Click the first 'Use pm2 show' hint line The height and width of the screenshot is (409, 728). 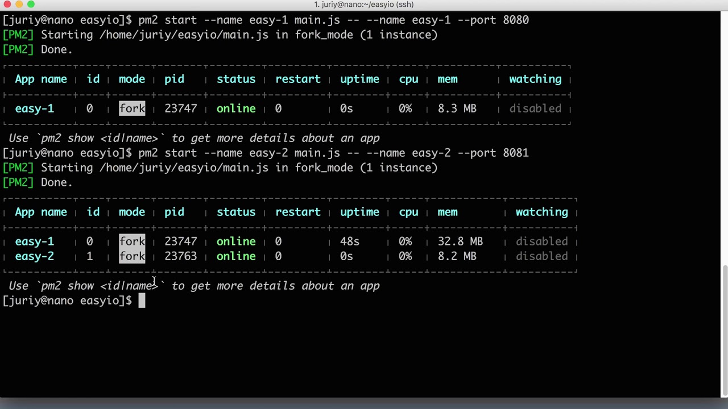194,138
